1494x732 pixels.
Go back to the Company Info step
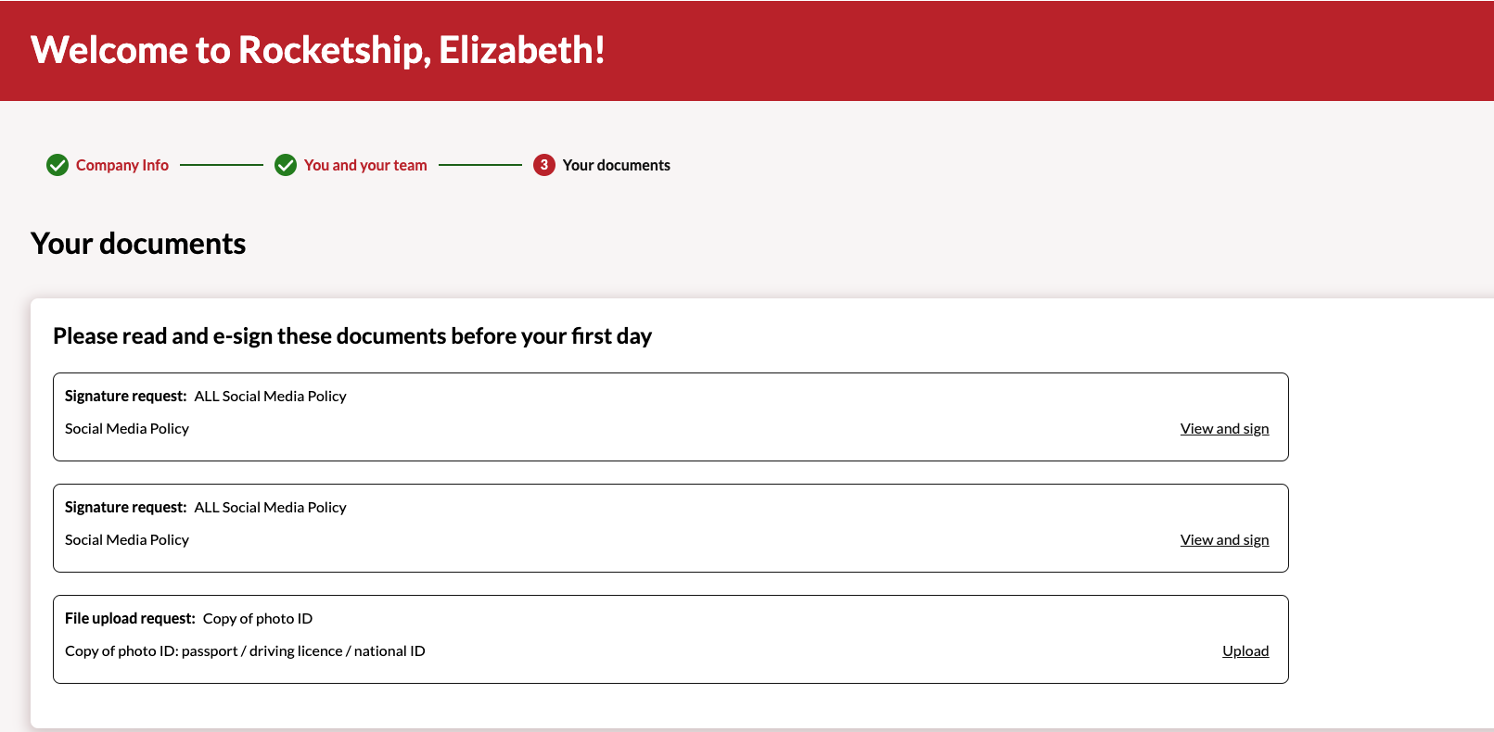pos(122,165)
